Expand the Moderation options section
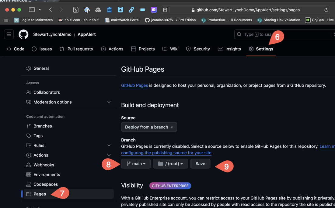 point(109,102)
